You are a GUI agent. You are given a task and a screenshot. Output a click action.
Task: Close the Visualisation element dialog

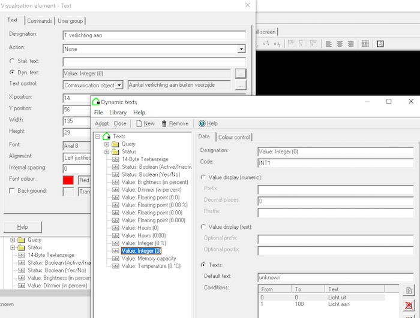tap(248, 5)
